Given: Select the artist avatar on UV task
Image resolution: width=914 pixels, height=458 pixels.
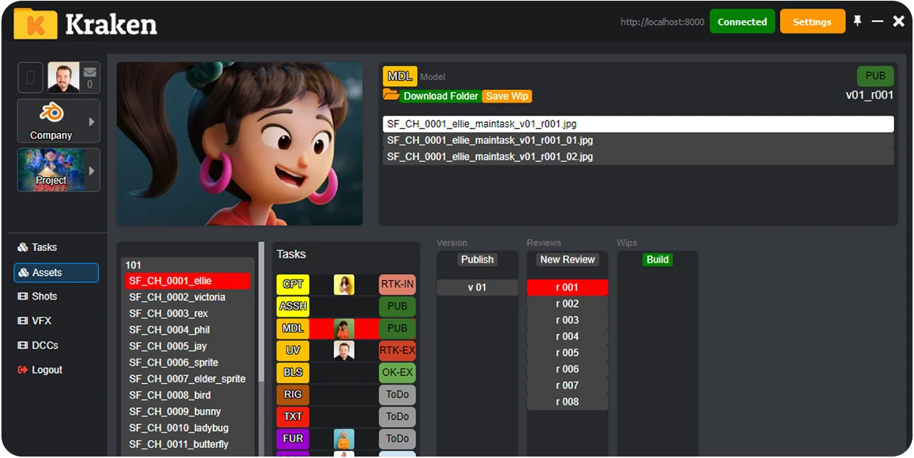Looking at the screenshot, I should coord(344,350).
